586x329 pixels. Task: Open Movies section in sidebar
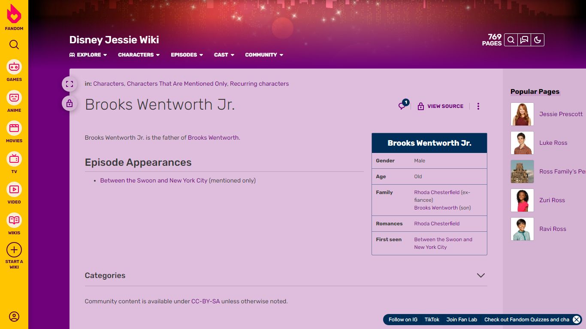tap(14, 132)
